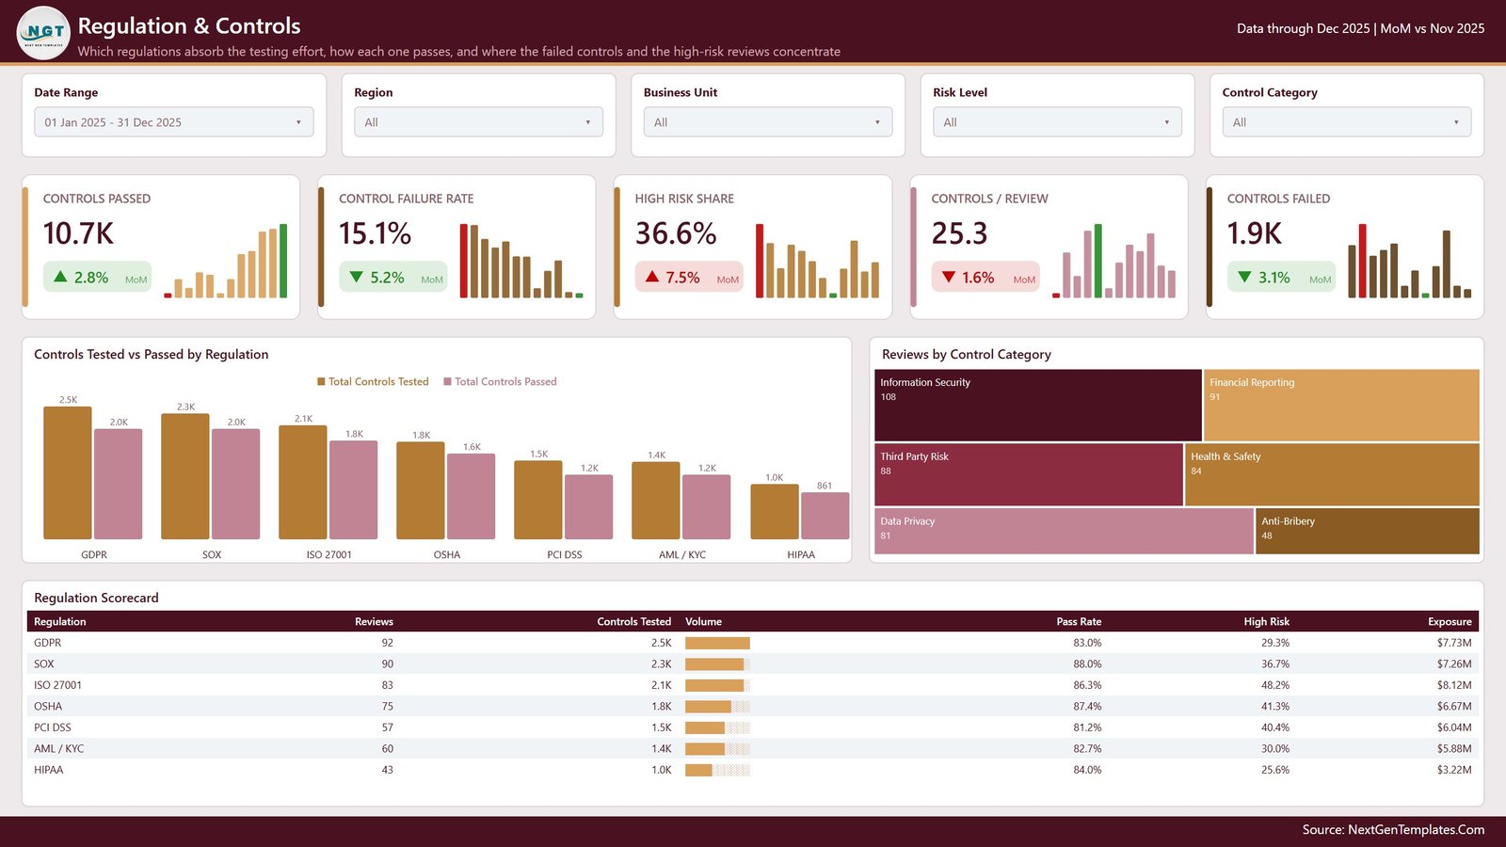This screenshot has height=847, width=1506.
Task: Click the Source: NextGenTemplates.Com footer text
Action: point(1393,829)
